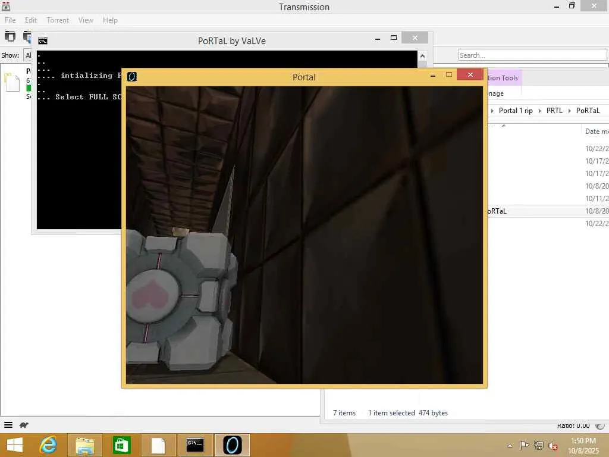Click the PoRTaL breadcrumb in File Explorer
This screenshot has height=457, width=609.
588,111
